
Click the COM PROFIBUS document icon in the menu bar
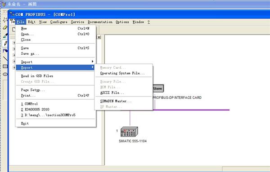(x=12, y=22)
